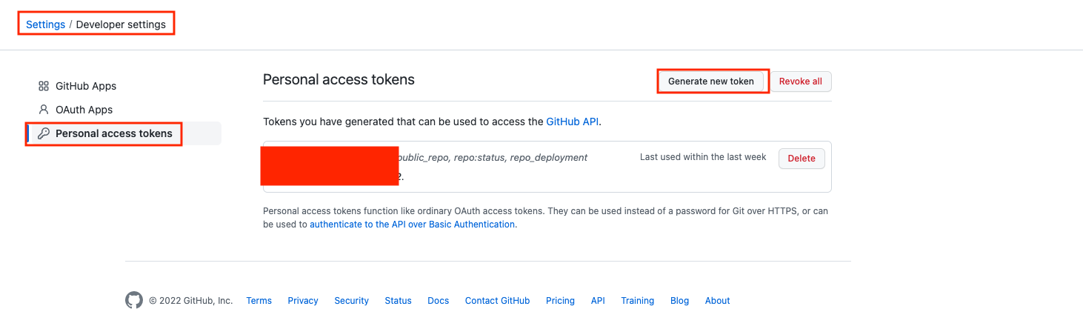1083x329 pixels.
Task: Open the Docs footer link
Action: (x=439, y=301)
